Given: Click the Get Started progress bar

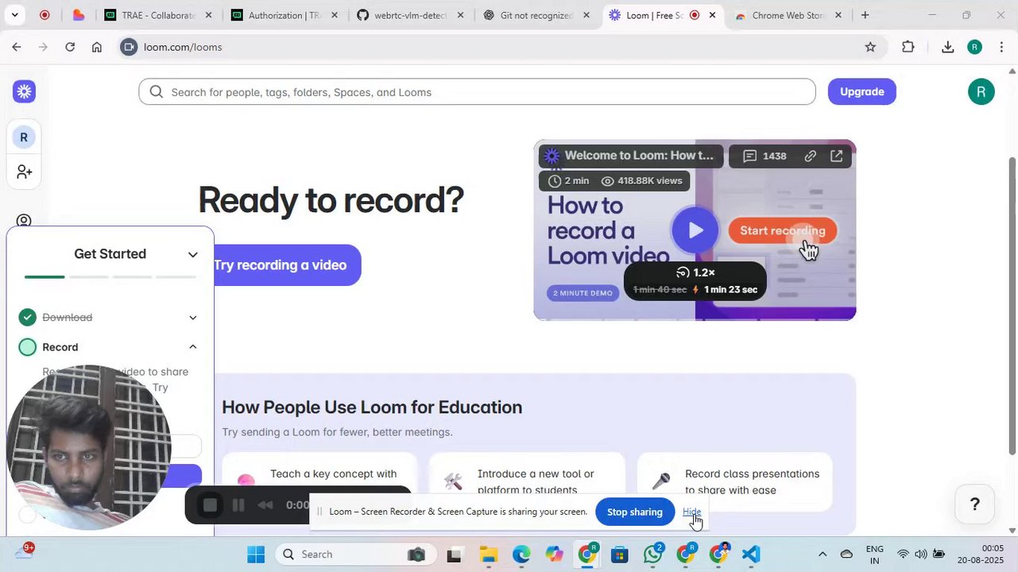Looking at the screenshot, I should pos(110,276).
